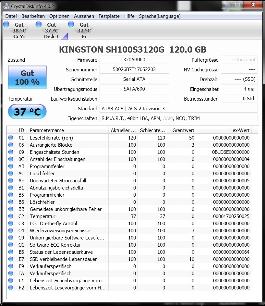Select the Disk 1 tab at 37 °C
Image resolution: width=265 pixels, height=306 pixels.
tap(51, 31)
